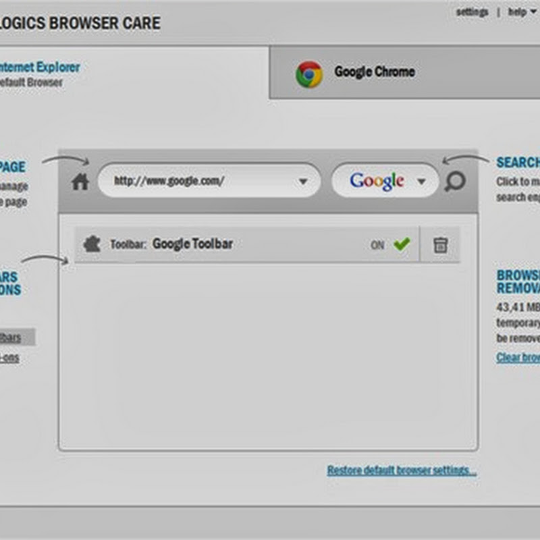This screenshot has height=540, width=540.
Task: Click the 'Default Browser' label under Internet Explorer
Action: [31, 82]
